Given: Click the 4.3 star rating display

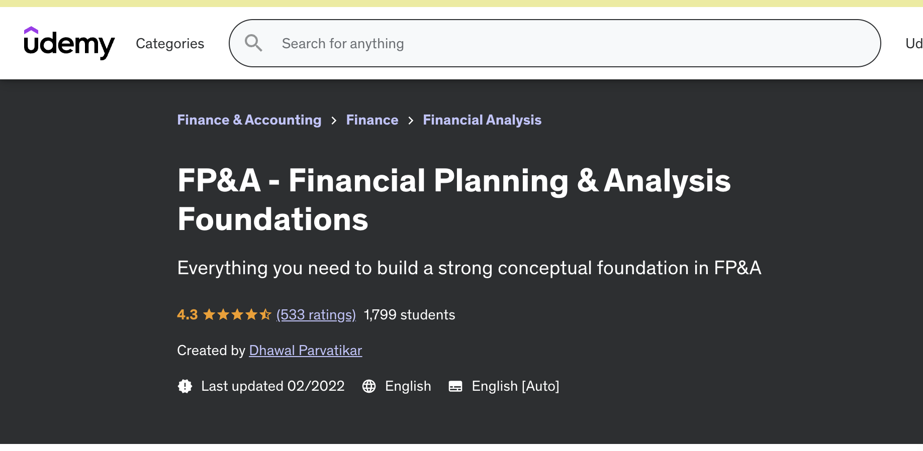Looking at the screenshot, I should (x=188, y=314).
